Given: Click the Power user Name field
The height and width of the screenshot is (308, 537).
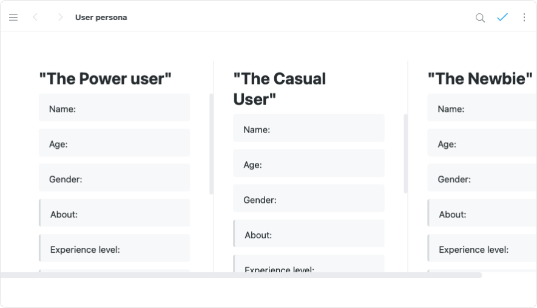Looking at the screenshot, I should (114, 109).
